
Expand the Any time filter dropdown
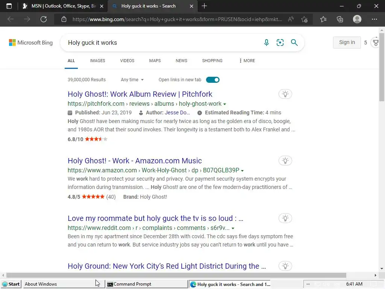132,80
